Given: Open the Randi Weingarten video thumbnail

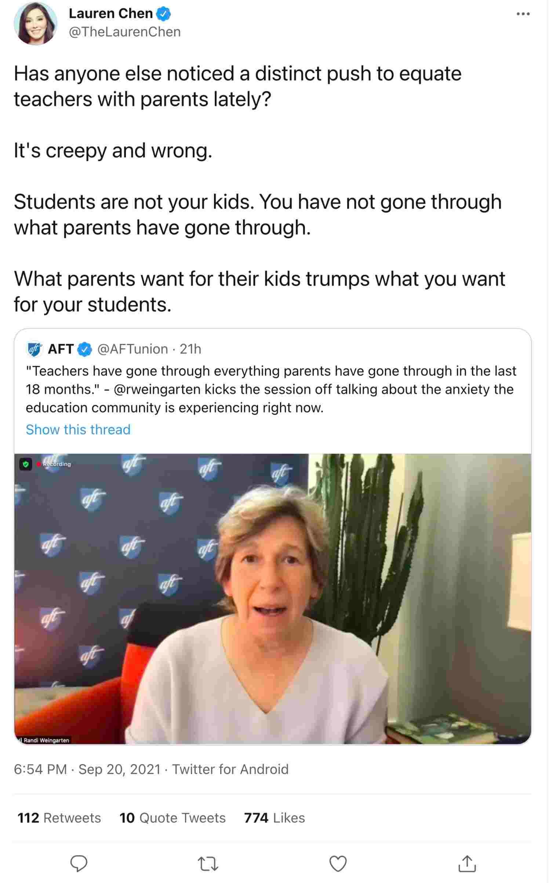Looking at the screenshot, I should 273,599.
